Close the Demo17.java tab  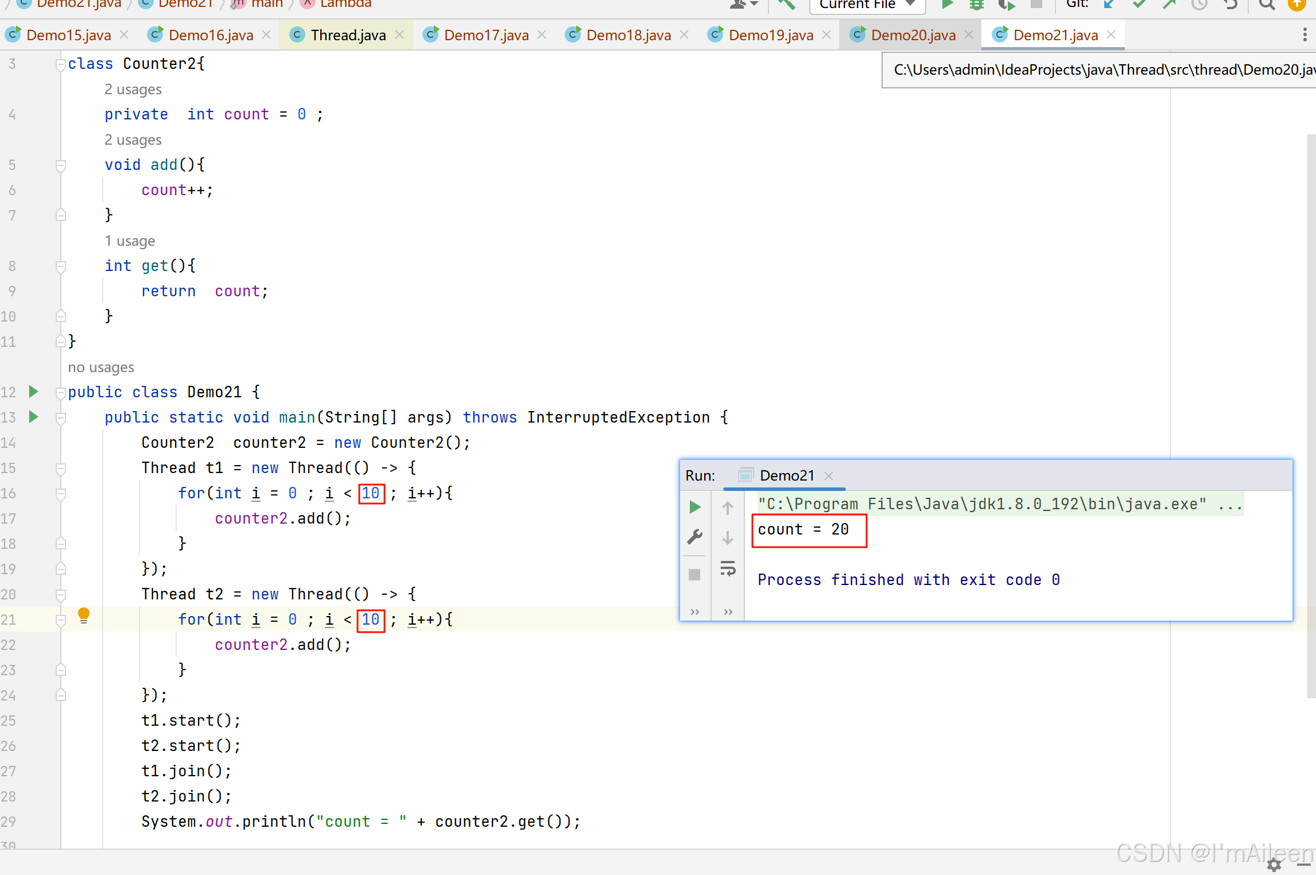542,35
